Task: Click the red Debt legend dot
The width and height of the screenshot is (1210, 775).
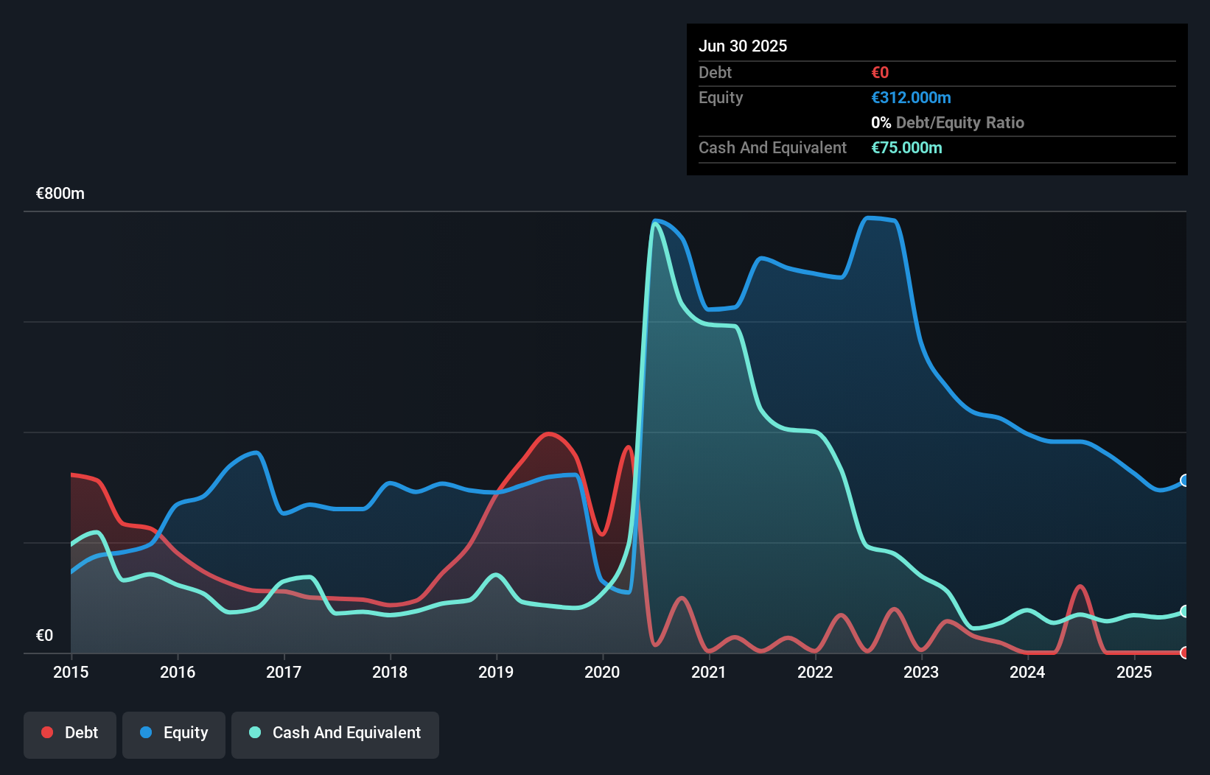Action: (46, 732)
